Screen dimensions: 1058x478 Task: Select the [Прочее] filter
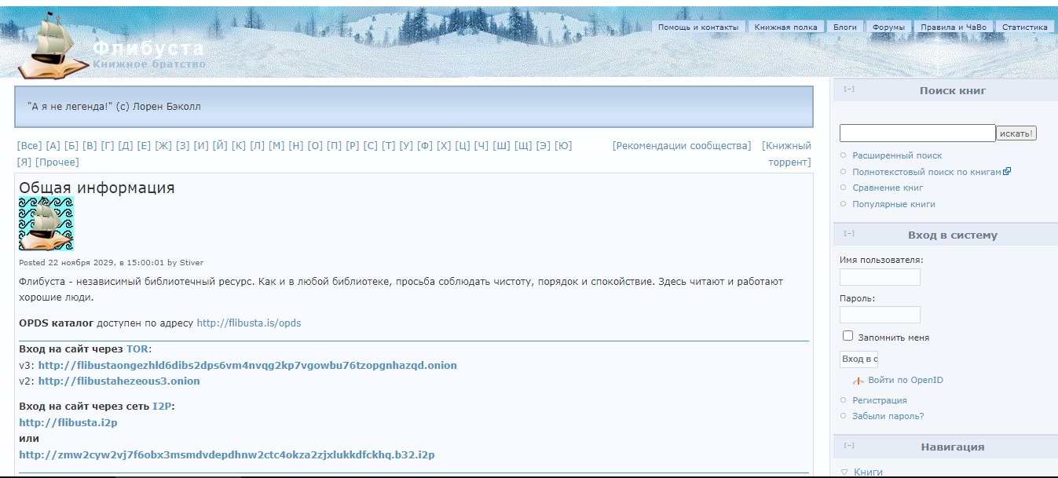pos(57,162)
